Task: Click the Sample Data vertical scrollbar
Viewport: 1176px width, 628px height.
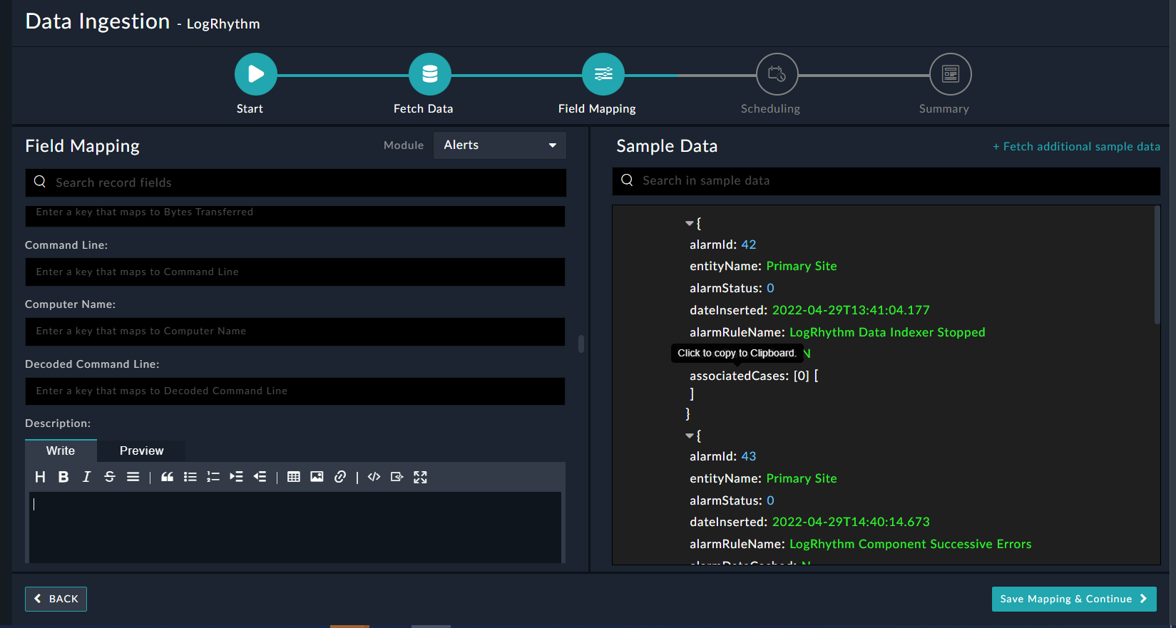Action: tap(1157, 265)
